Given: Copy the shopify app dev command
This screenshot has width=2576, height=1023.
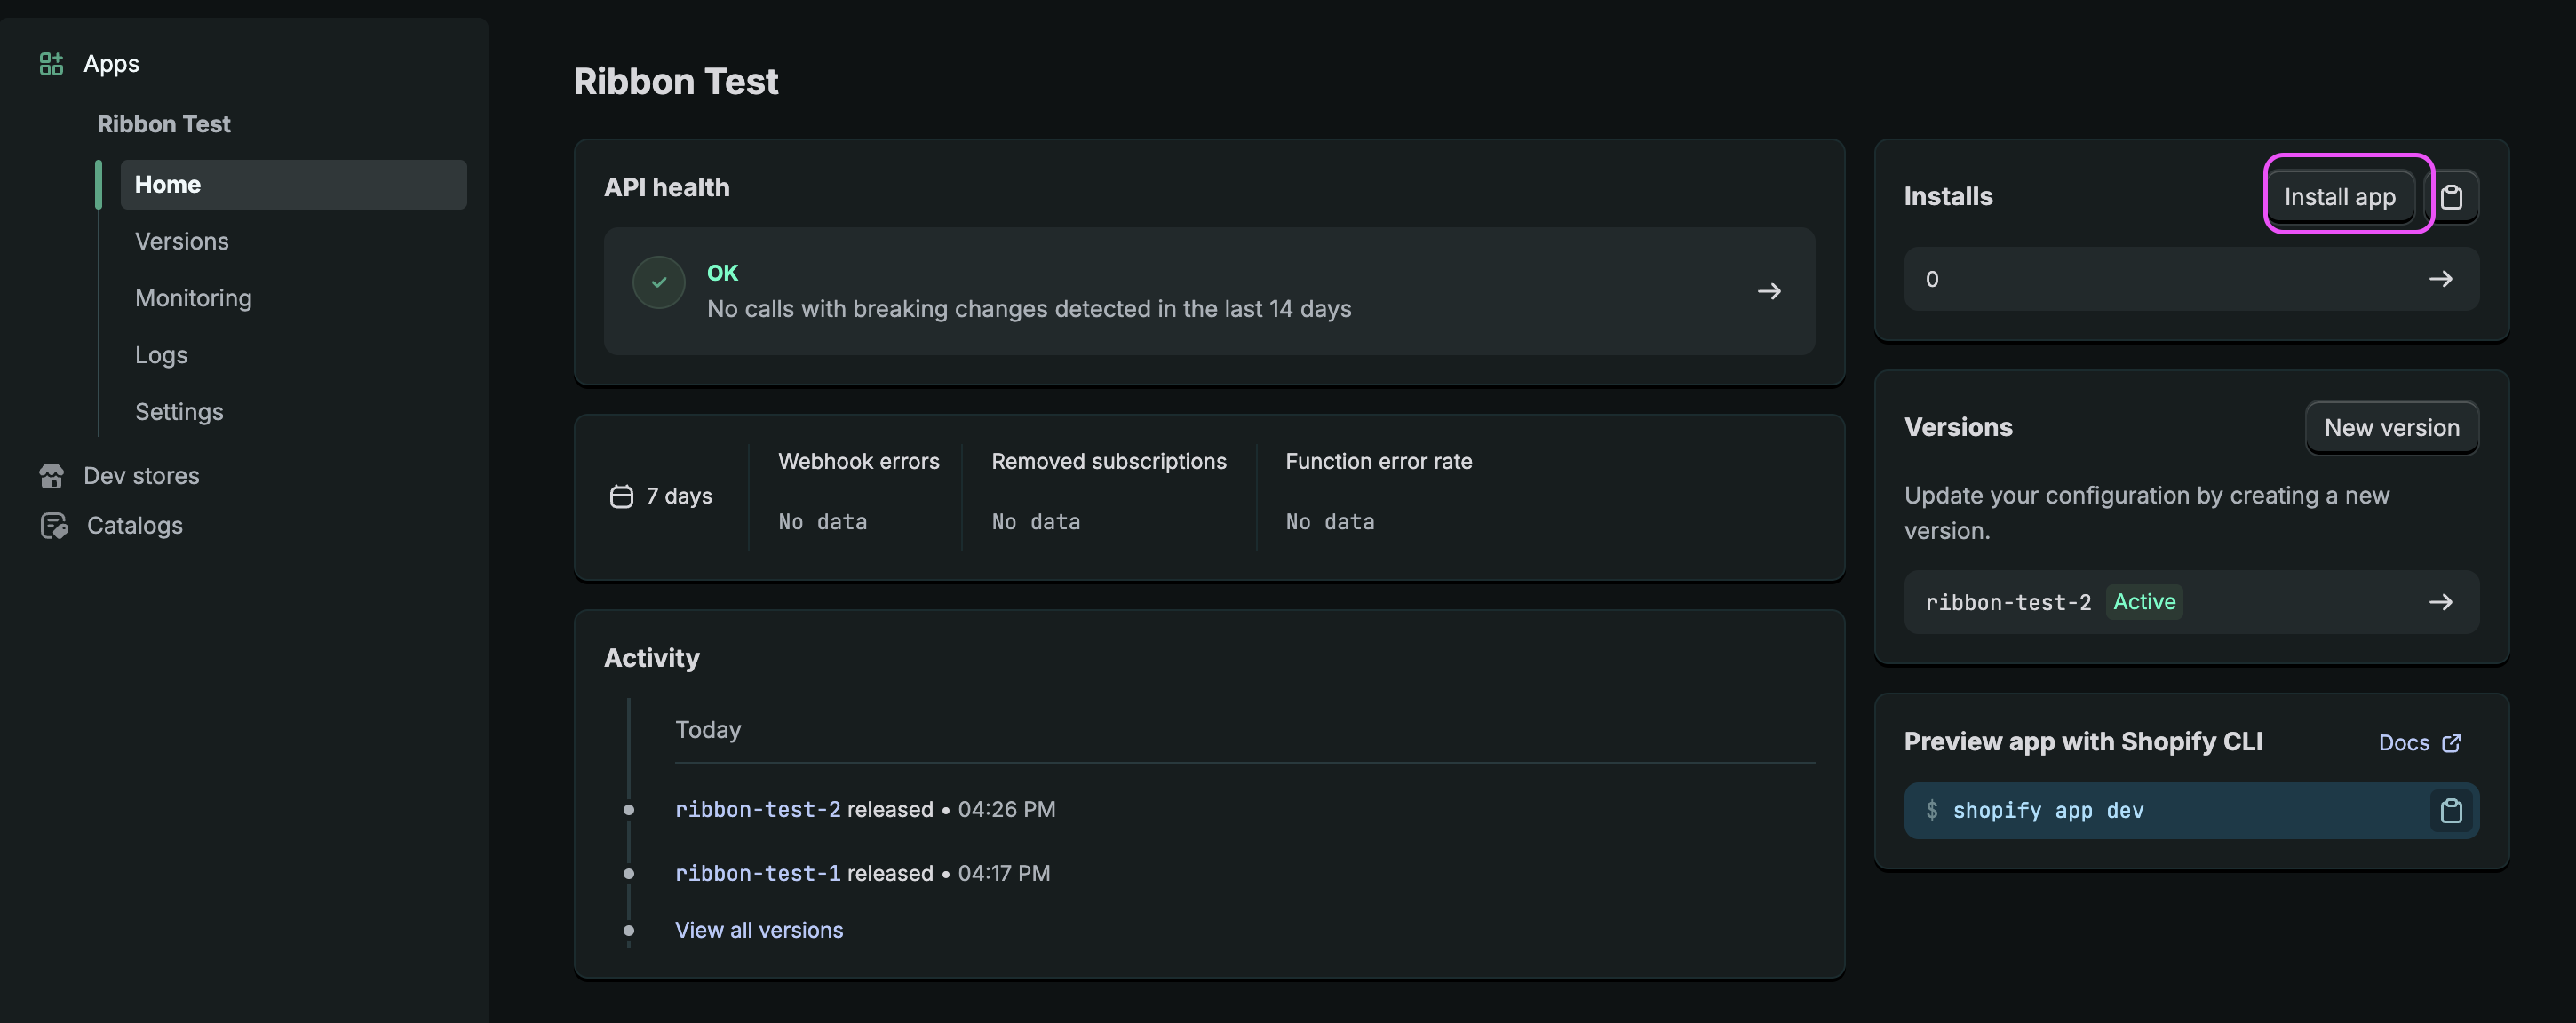Looking at the screenshot, I should pyautogui.click(x=2451, y=810).
